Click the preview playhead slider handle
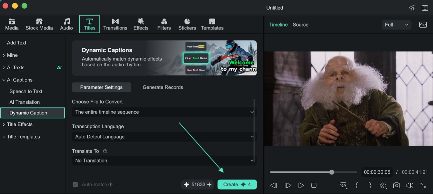 (331, 172)
